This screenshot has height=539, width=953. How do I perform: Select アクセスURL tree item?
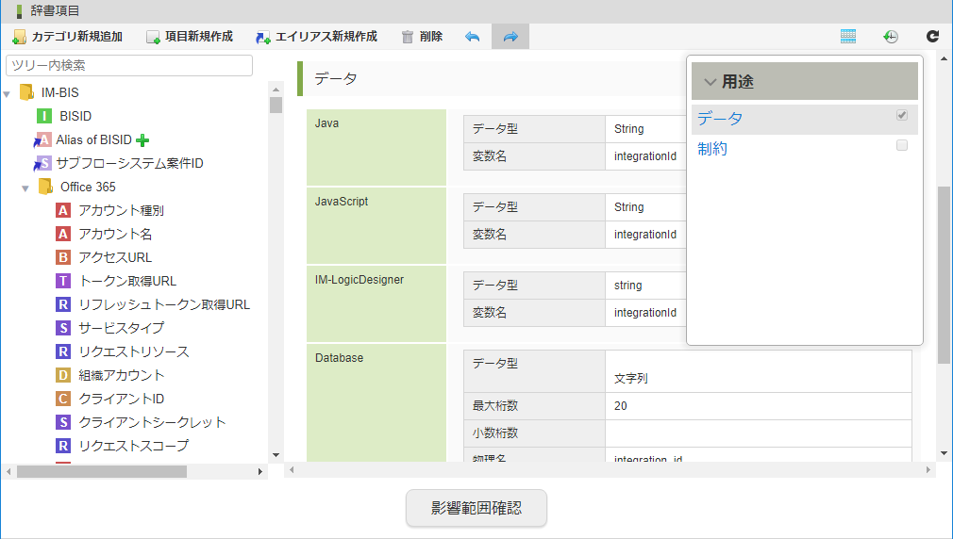click(115, 257)
